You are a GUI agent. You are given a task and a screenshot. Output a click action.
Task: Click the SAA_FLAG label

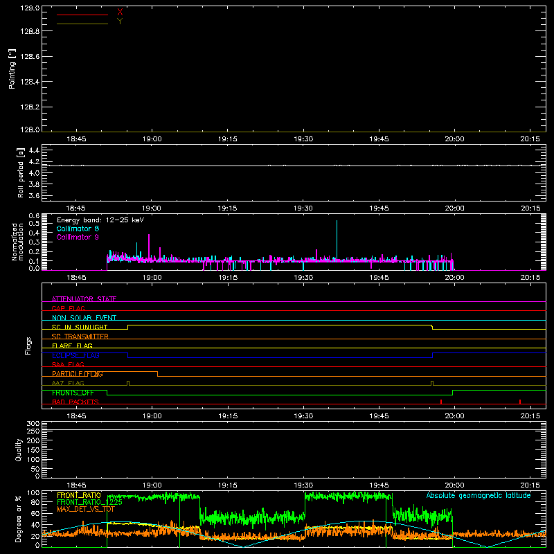click(68, 364)
